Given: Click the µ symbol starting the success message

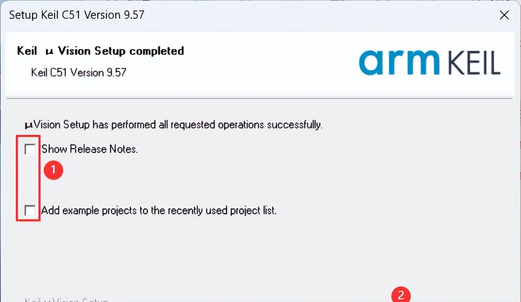Looking at the screenshot, I should click(28, 125).
